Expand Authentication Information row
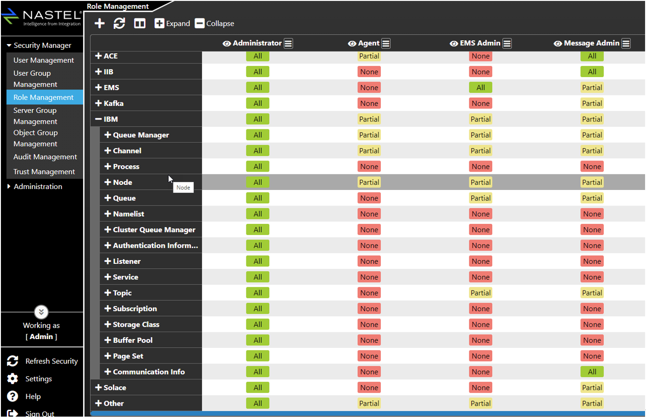The image size is (646, 418). pyautogui.click(x=108, y=245)
